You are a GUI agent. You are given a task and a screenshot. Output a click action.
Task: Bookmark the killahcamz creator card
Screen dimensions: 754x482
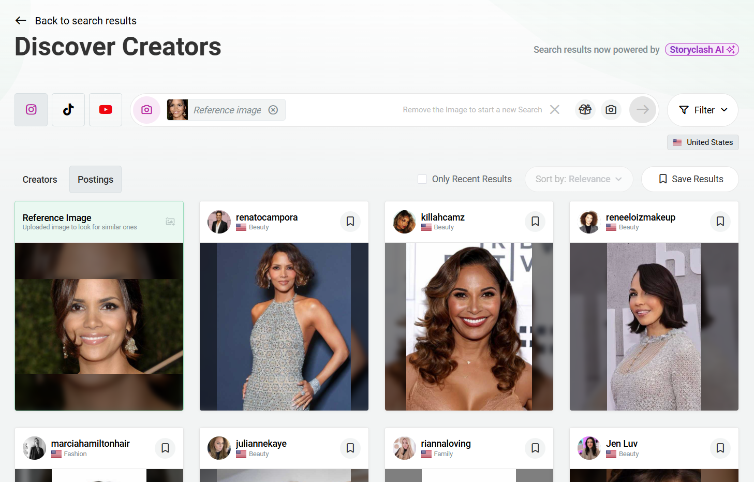(x=535, y=222)
